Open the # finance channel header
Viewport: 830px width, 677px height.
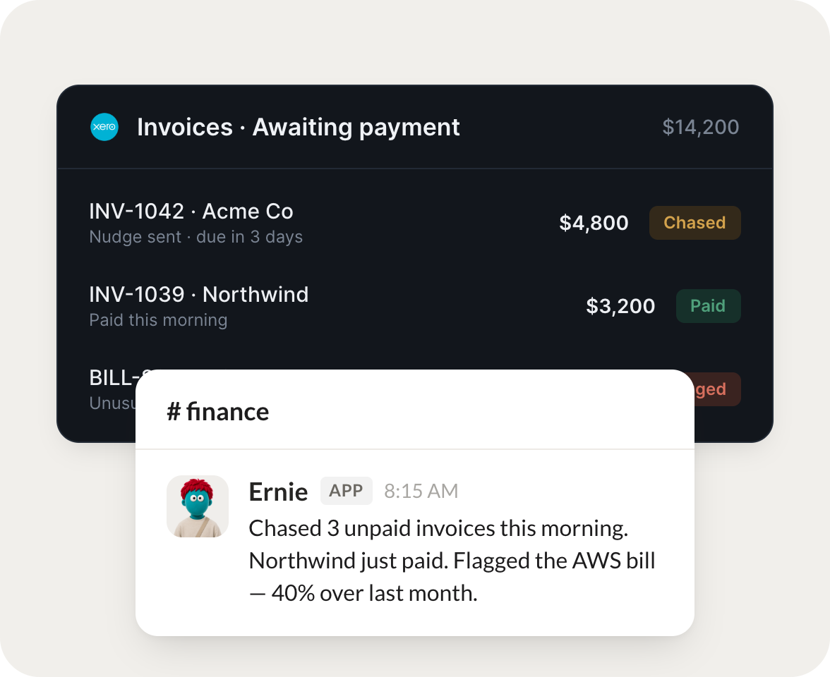(x=217, y=412)
